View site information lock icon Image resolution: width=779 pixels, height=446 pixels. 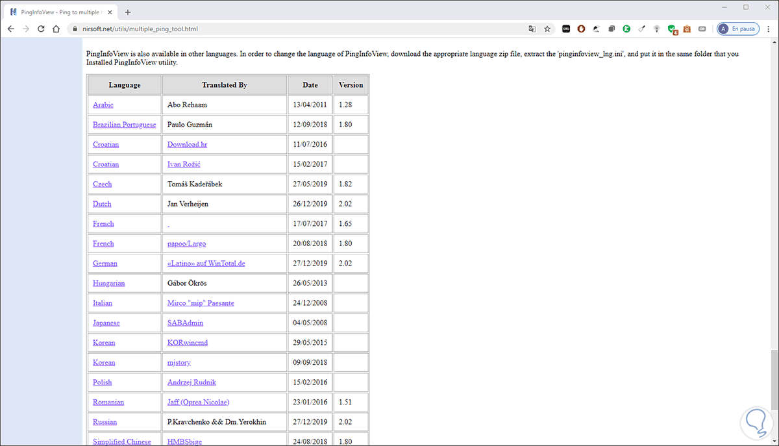[73, 29]
